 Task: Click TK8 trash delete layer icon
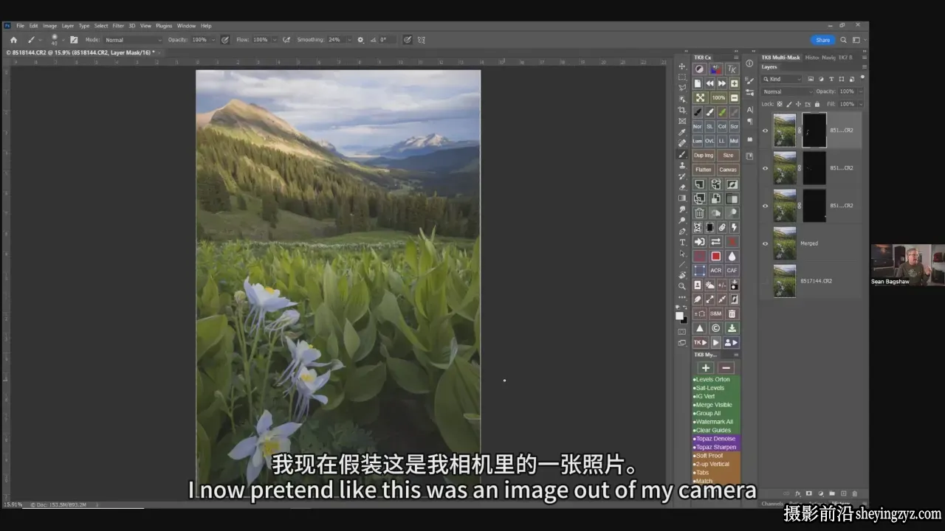pyautogui.click(x=699, y=213)
